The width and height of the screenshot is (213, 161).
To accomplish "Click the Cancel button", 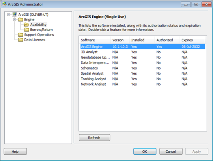I will (x=171, y=152).
